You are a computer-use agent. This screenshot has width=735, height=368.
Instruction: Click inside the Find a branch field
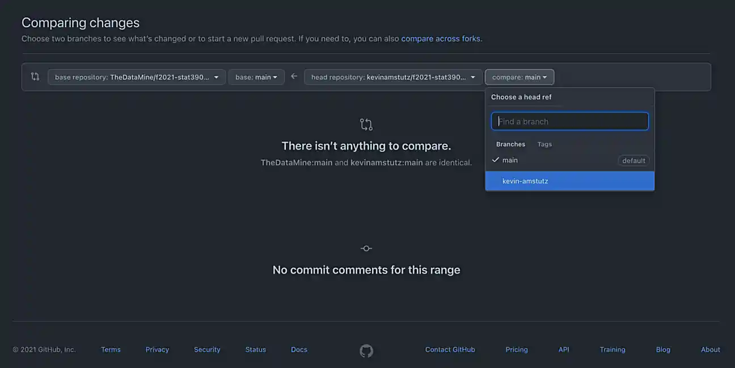pyautogui.click(x=569, y=121)
